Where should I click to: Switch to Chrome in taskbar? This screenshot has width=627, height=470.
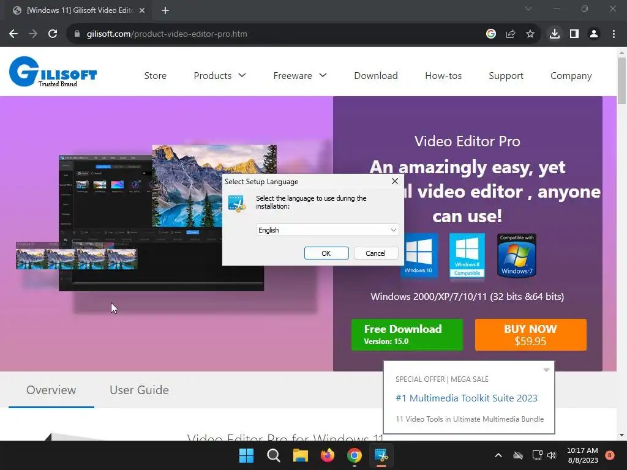[355, 455]
